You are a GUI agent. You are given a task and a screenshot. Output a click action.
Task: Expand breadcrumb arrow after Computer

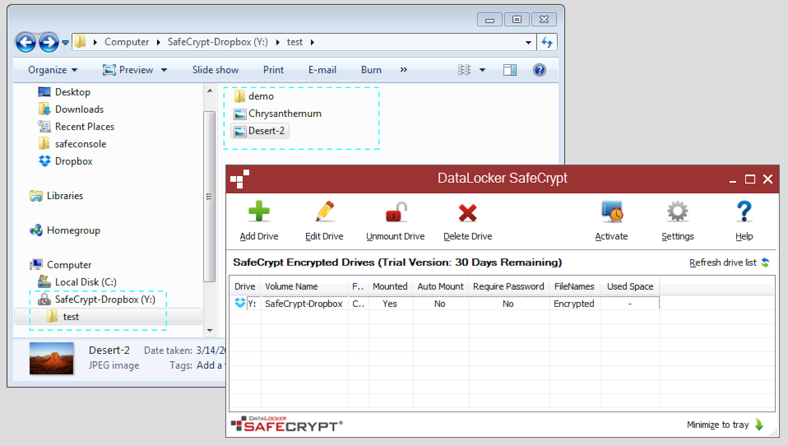click(159, 42)
